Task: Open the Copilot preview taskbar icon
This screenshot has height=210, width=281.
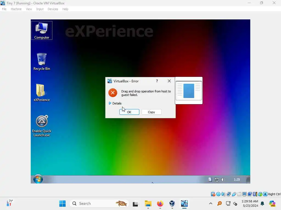Action: [272, 203]
